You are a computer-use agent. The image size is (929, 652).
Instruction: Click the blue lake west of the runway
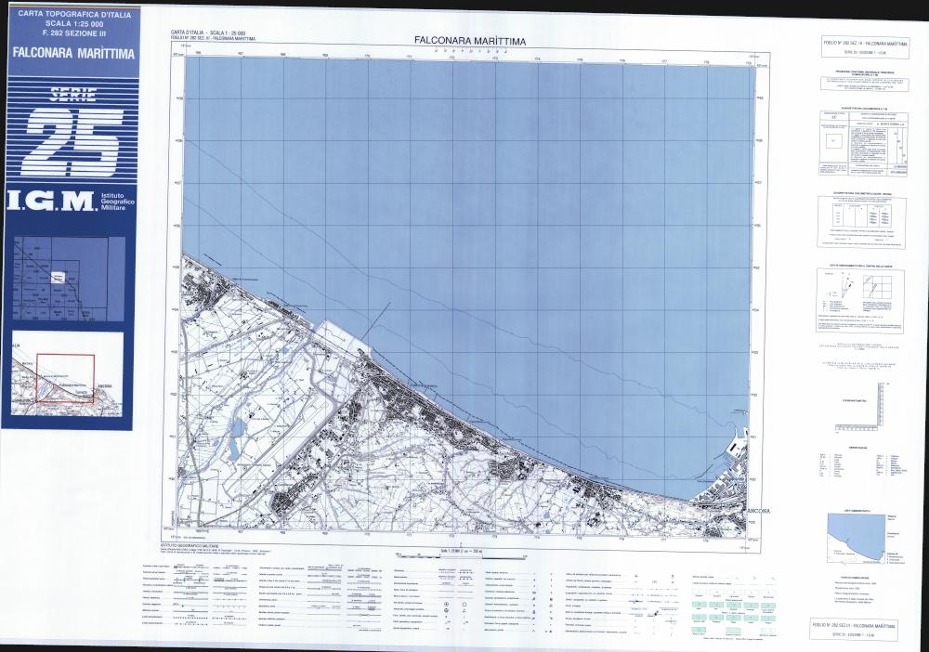(x=237, y=439)
